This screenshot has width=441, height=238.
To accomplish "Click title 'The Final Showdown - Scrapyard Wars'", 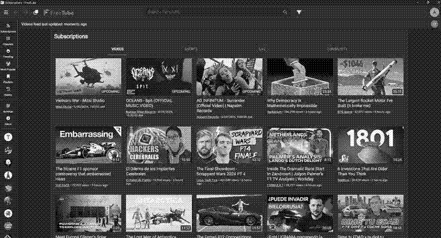I will coord(221,171).
